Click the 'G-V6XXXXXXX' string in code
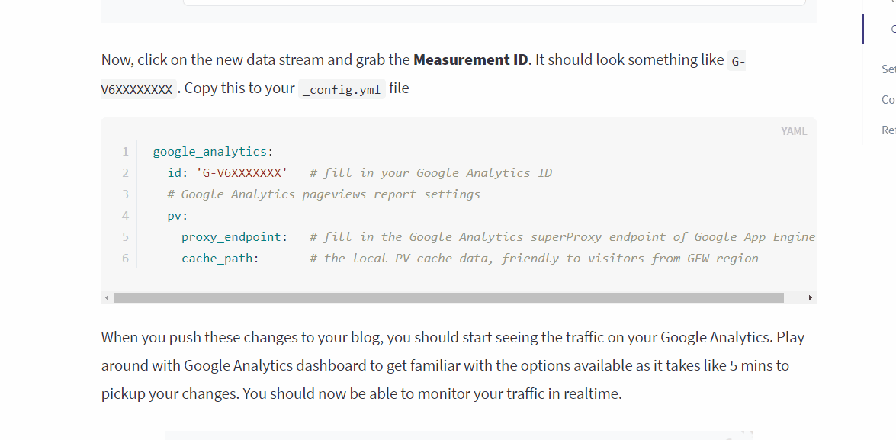 tap(242, 173)
